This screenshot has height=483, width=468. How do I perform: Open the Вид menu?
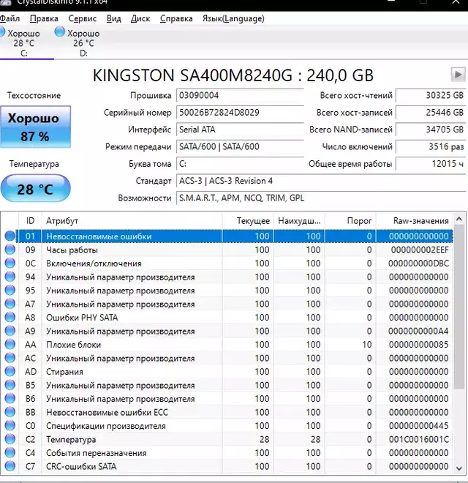click(113, 19)
